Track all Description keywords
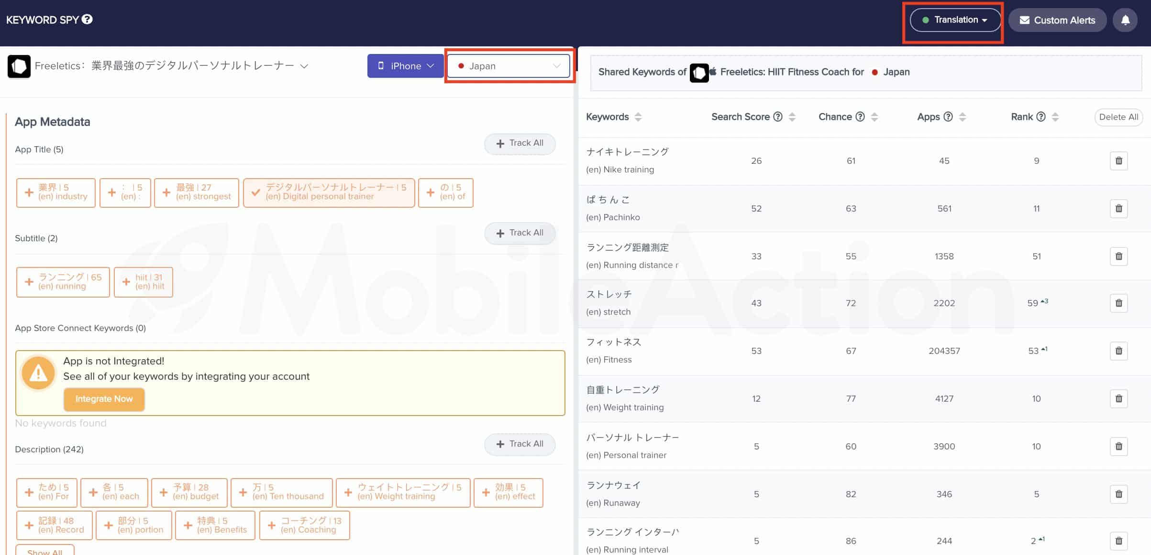Screen dimensions: 1151x555 520,444
